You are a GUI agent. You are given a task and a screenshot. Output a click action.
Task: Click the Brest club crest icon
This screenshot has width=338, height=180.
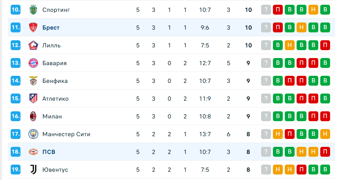click(33, 28)
